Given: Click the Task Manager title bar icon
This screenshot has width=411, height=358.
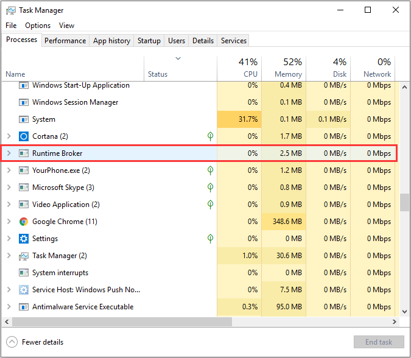Looking at the screenshot, I should click(11, 10).
